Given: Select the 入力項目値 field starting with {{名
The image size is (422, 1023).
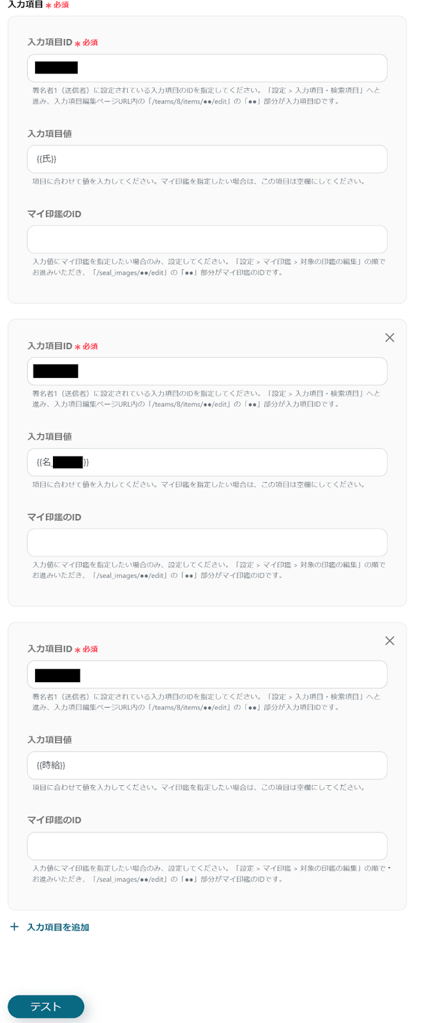Looking at the screenshot, I should [207, 462].
